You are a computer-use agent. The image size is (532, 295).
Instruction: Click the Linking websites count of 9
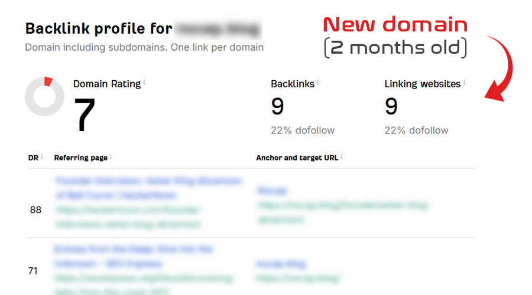pyautogui.click(x=391, y=107)
